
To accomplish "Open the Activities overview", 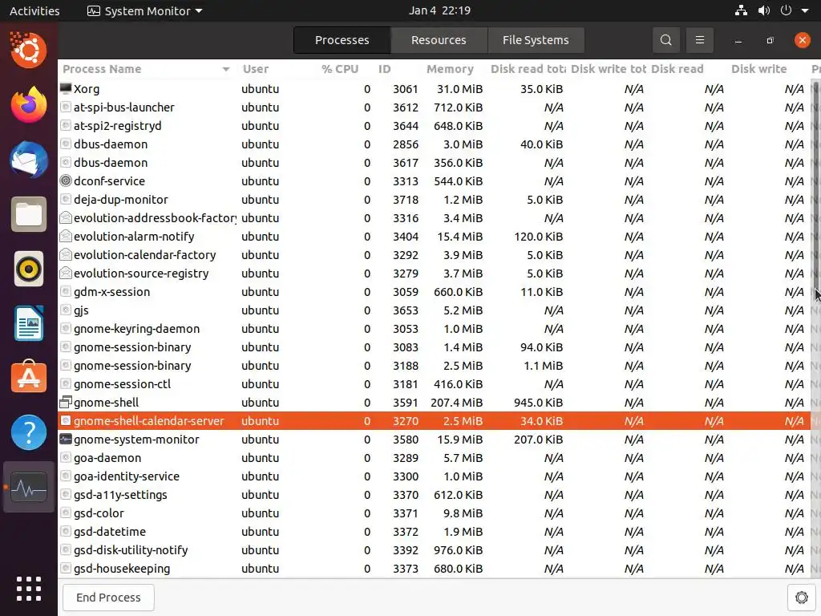I will 34,10.
